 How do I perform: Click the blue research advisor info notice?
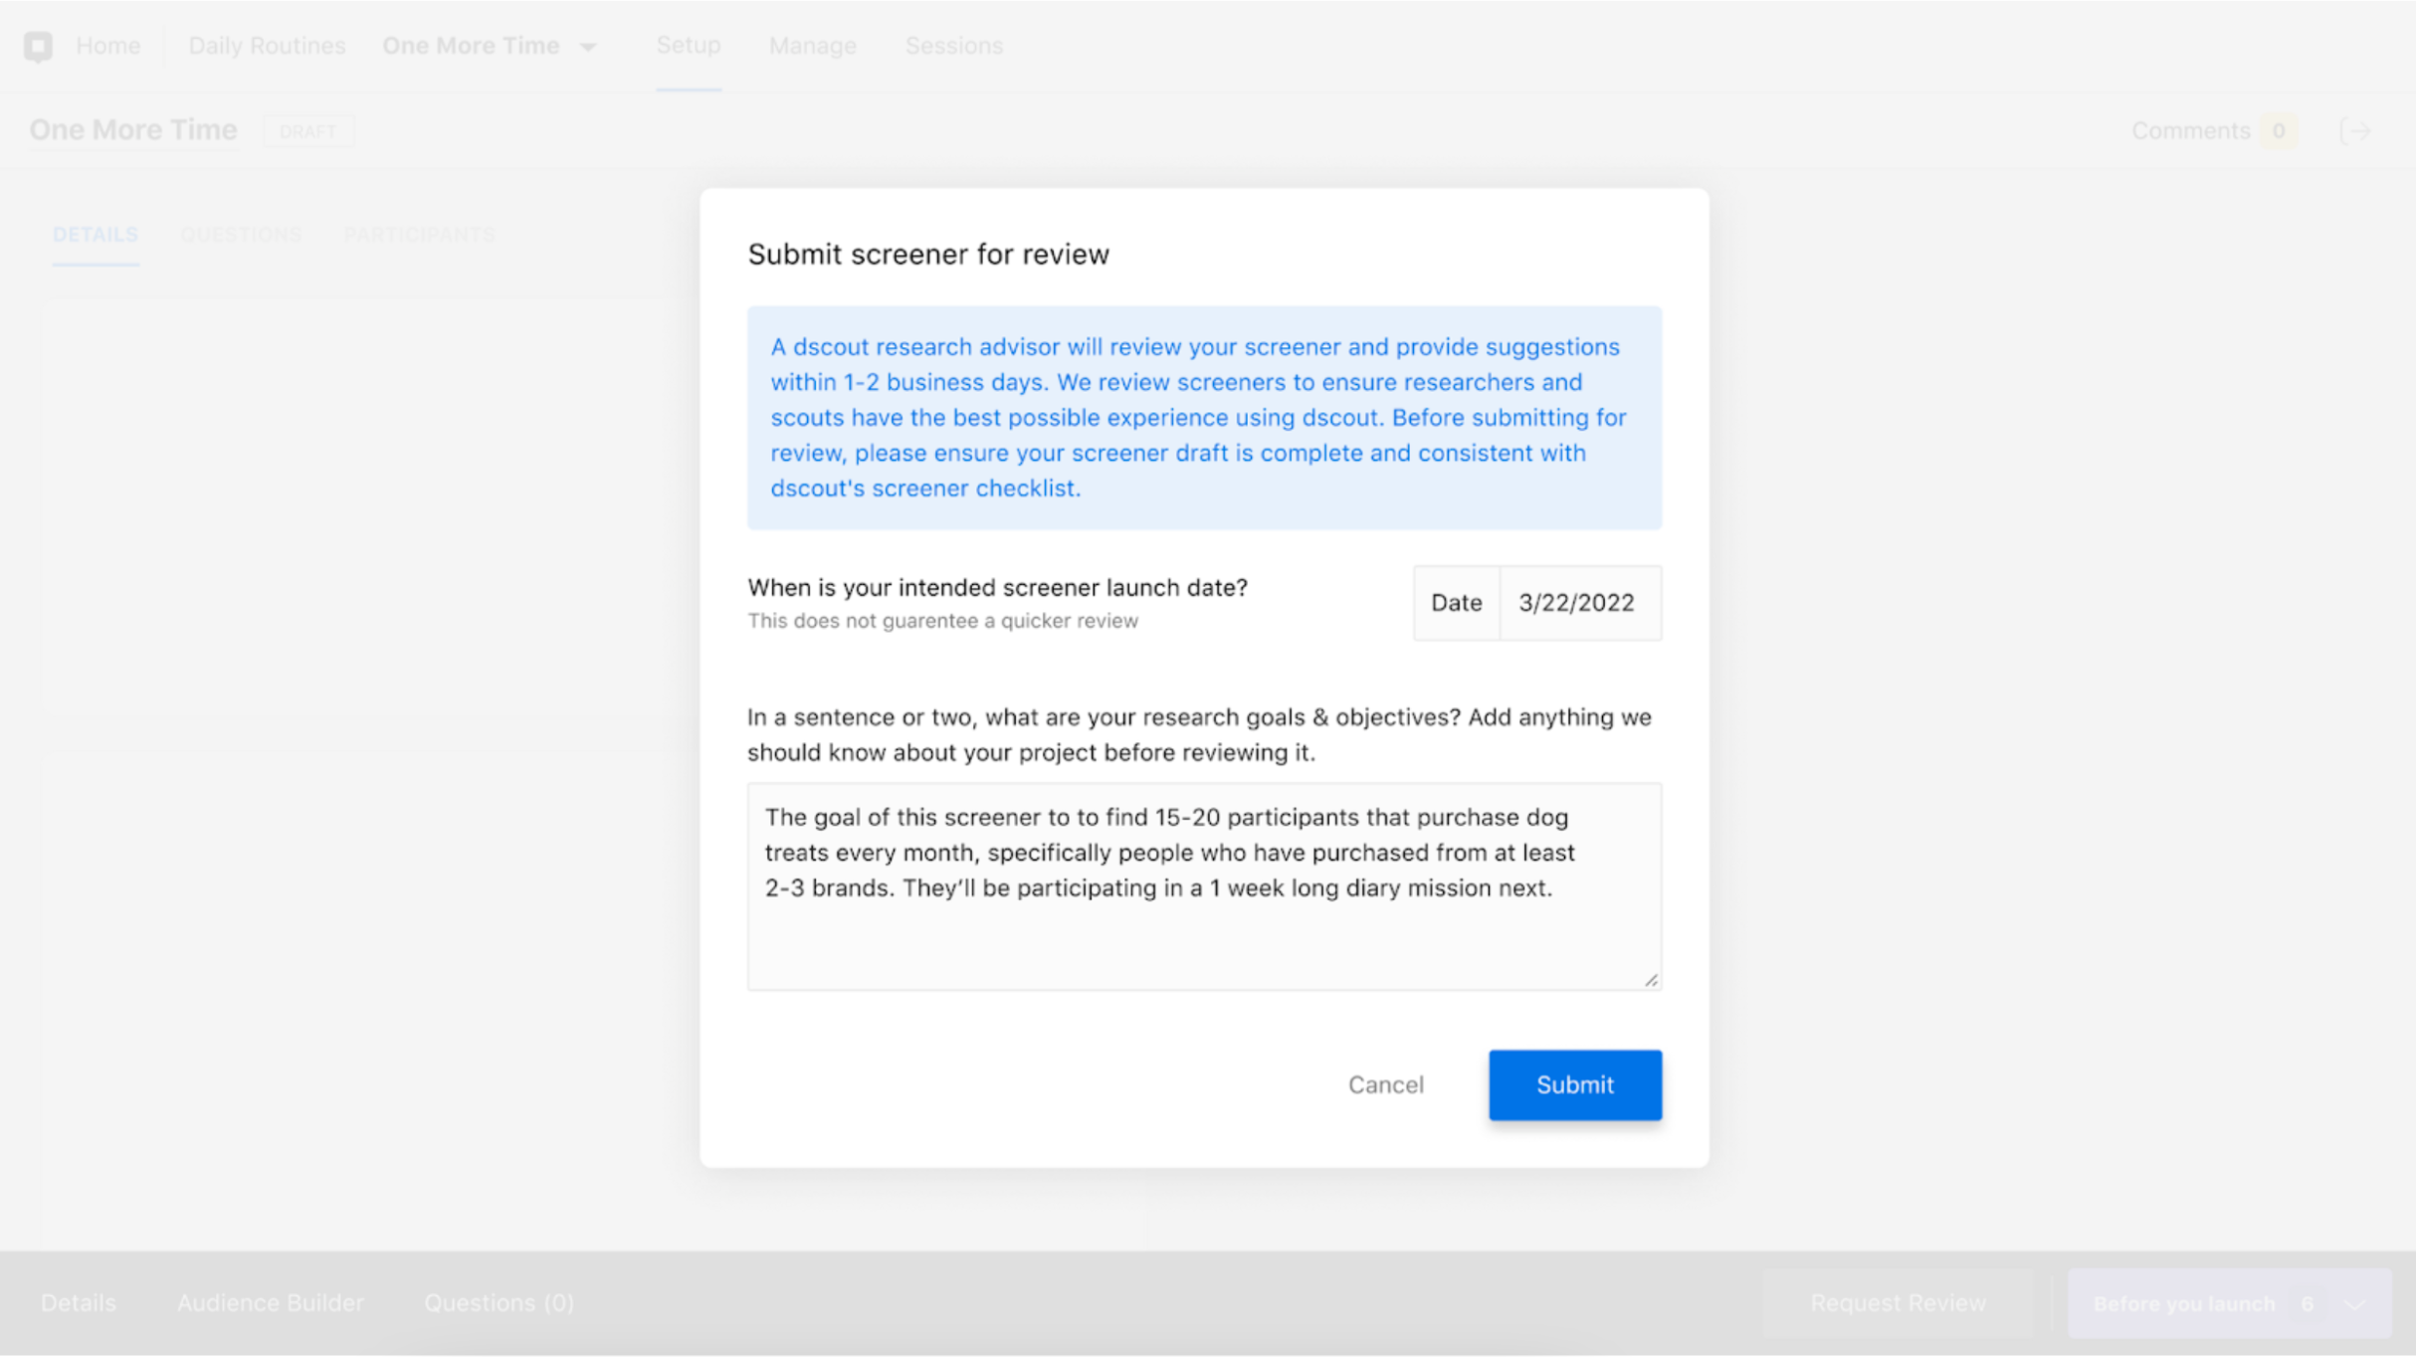[x=1204, y=418]
